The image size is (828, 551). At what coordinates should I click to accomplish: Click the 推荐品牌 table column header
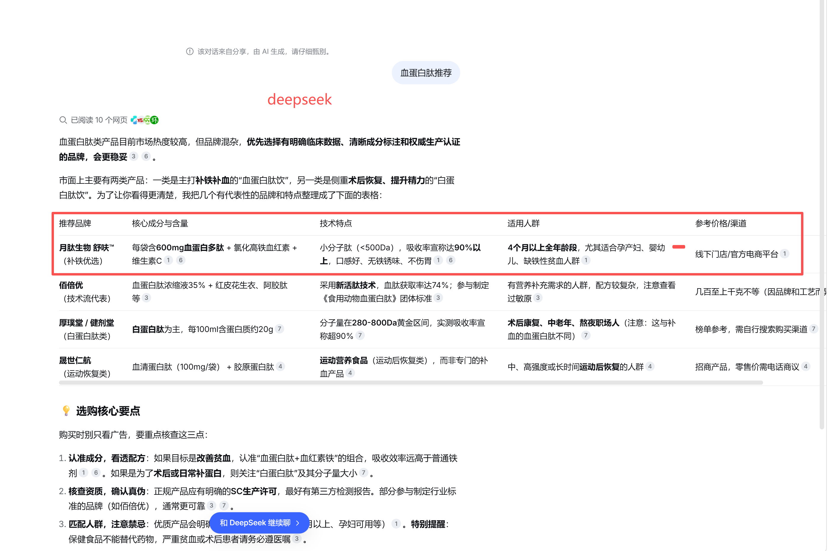(x=75, y=223)
